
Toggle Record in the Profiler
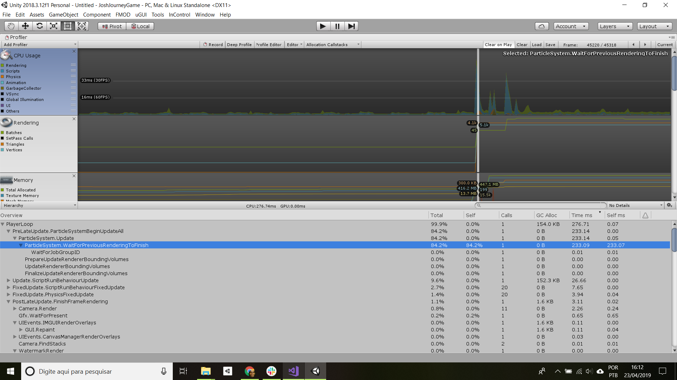pyautogui.click(x=213, y=44)
